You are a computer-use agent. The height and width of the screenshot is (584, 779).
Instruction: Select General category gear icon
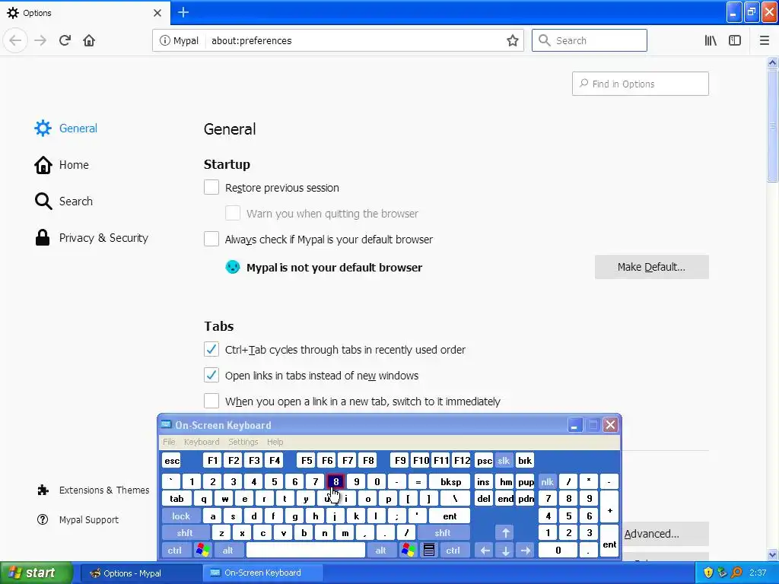[x=43, y=128]
